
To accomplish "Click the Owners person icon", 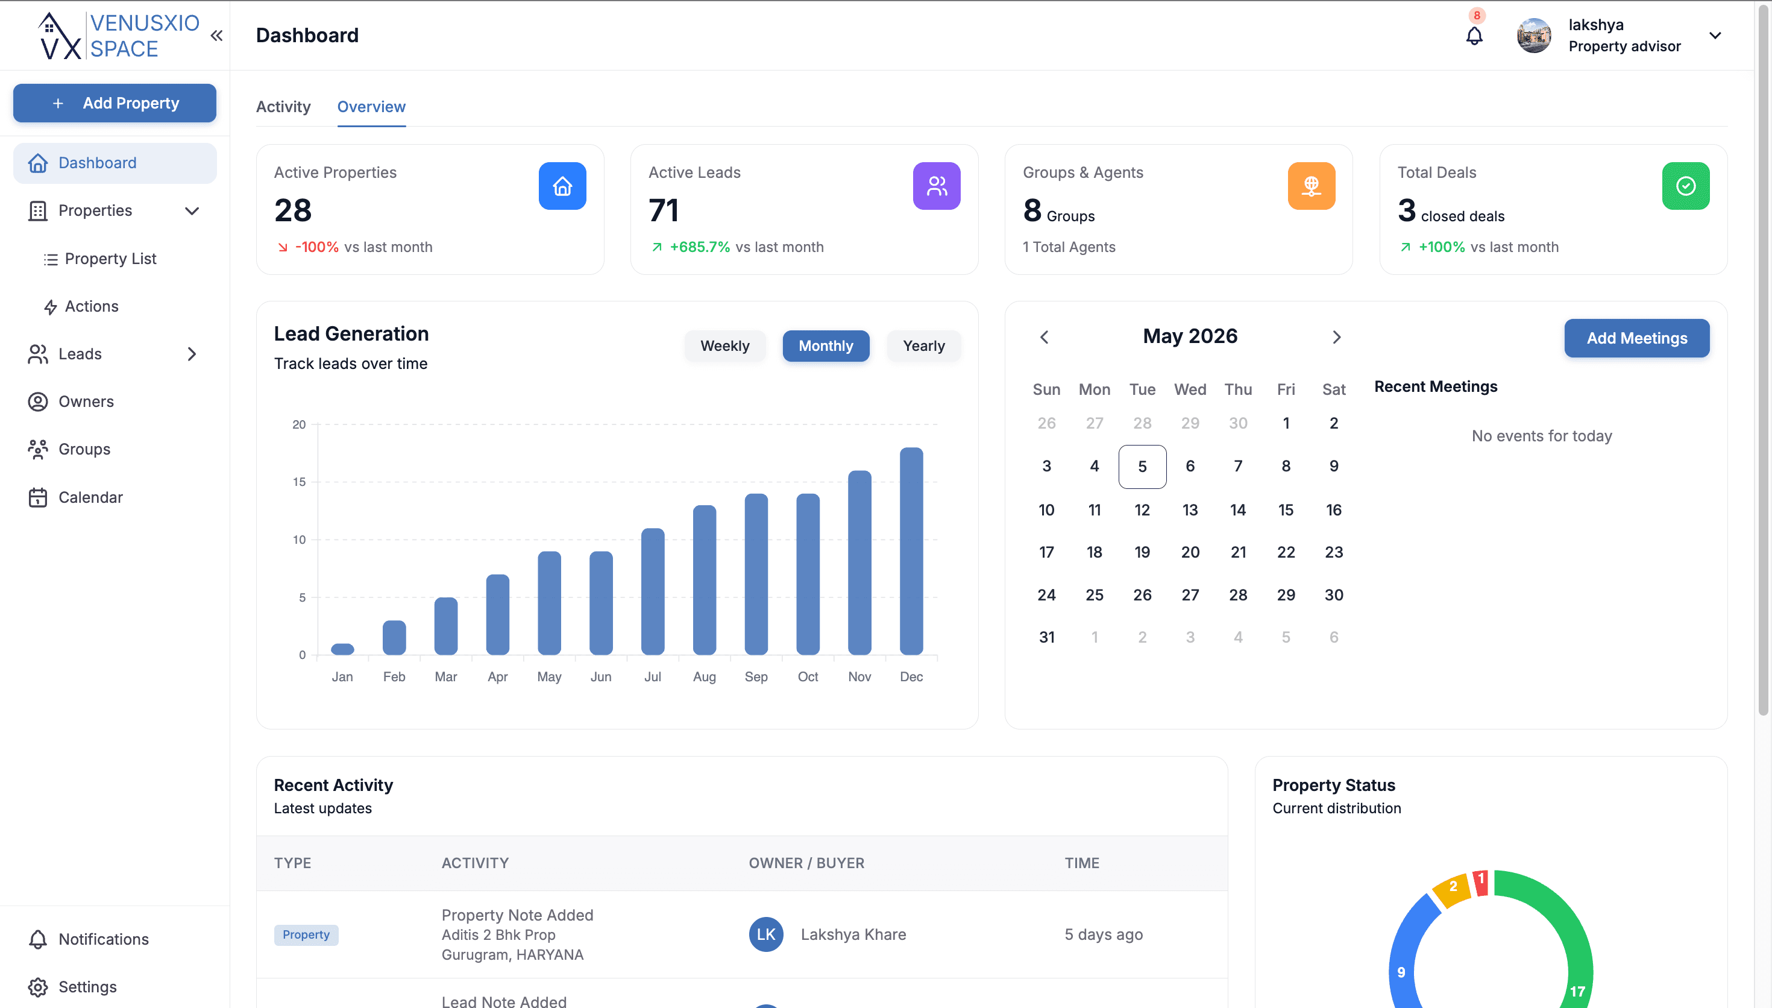I will 37,402.
